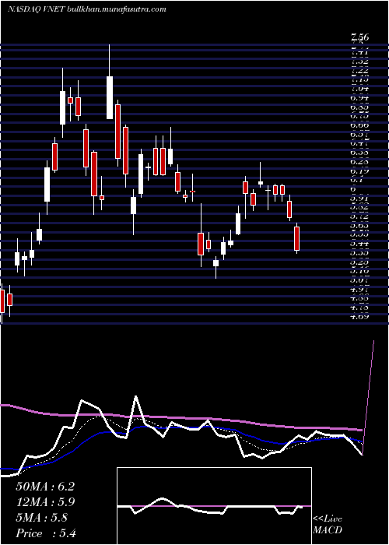The image size is (389, 545).
Task: Open the MACD inset chart box
Action: pos(214,506)
